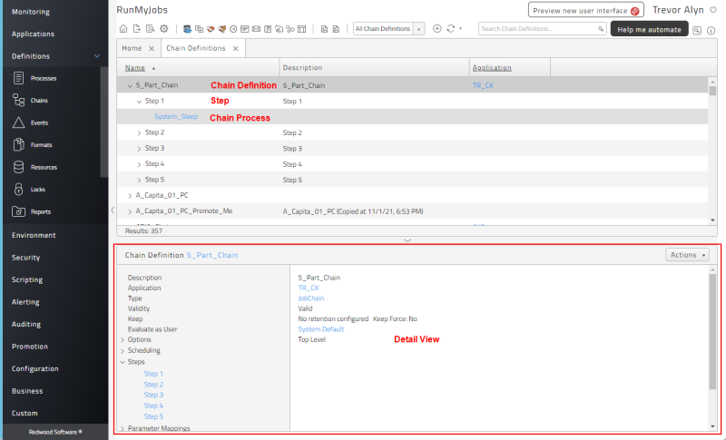Click the Help me automate button
This screenshot has width=726, height=440.
click(x=649, y=29)
